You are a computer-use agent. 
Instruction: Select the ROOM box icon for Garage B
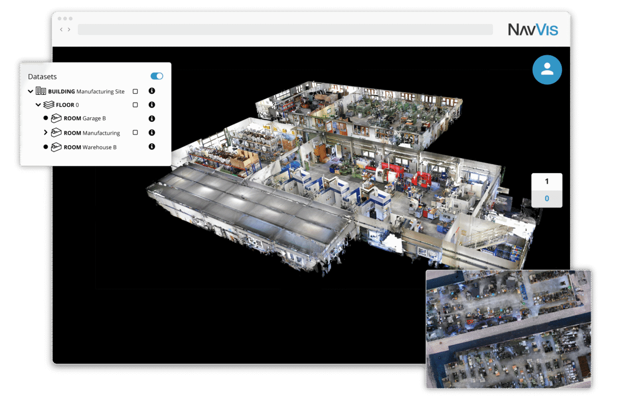56,118
